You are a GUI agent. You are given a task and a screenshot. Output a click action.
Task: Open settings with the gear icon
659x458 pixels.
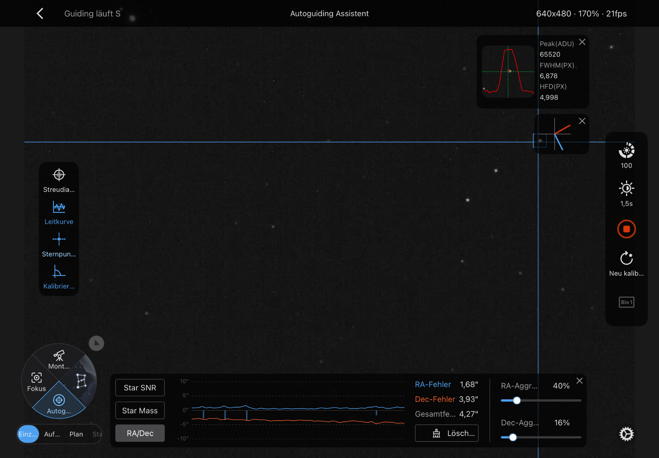pyautogui.click(x=626, y=434)
